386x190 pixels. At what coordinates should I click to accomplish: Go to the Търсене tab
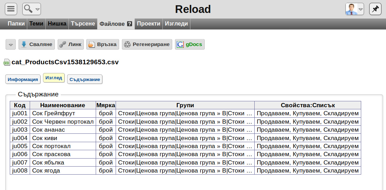pyautogui.click(x=83, y=24)
